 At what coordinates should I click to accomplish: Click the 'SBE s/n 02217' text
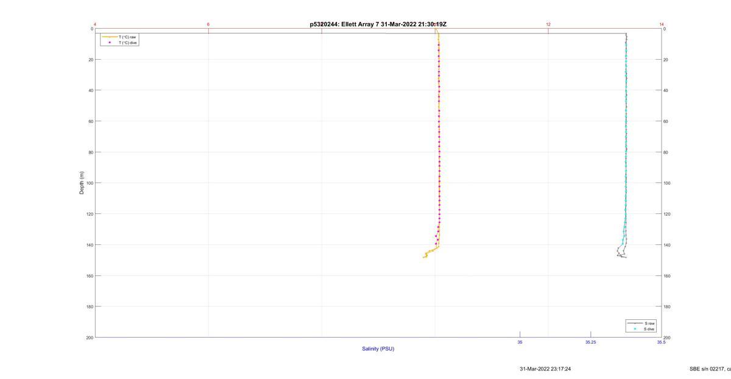707,369
